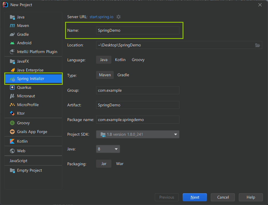Click the Quarkus icon
The width and height of the screenshot is (268, 205).
(12, 87)
